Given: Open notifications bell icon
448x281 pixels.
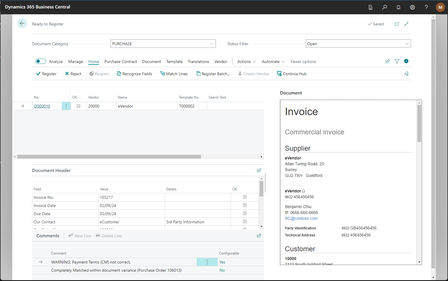Looking at the screenshot, I should (398, 7).
